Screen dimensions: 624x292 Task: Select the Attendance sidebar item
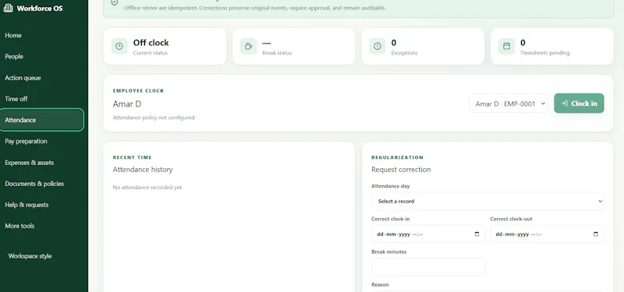[x=42, y=120]
